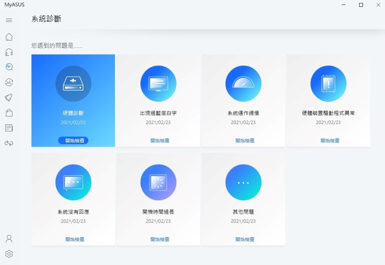This screenshot has height=265, width=385.
Task: Select the 開機時間過長 loading icon
Action: [158, 182]
